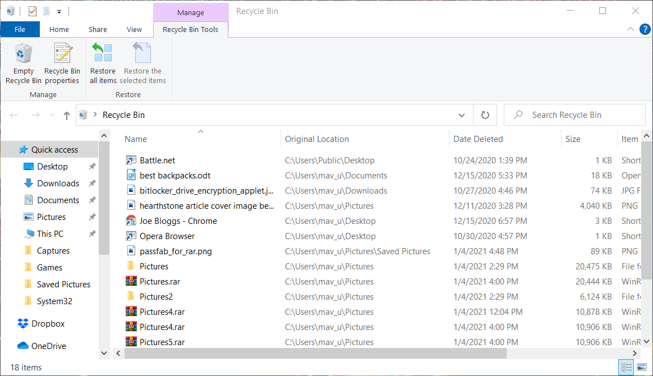The image size is (653, 376).
Task: Click the Search Recycle Bin field
Action: tap(574, 115)
